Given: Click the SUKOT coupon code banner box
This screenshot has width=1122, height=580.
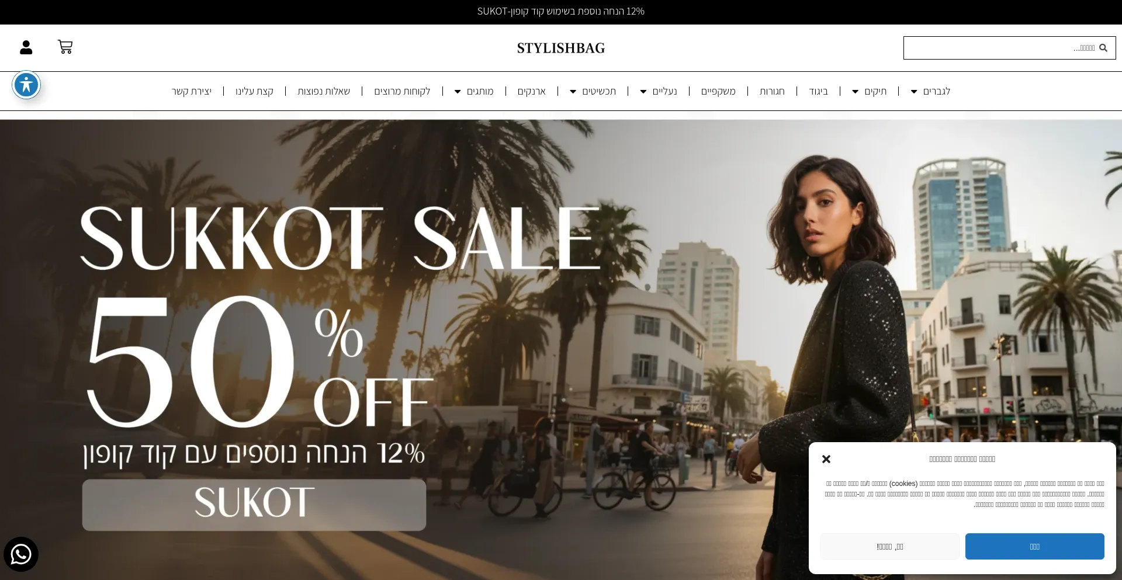Looking at the screenshot, I should point(254,505).
